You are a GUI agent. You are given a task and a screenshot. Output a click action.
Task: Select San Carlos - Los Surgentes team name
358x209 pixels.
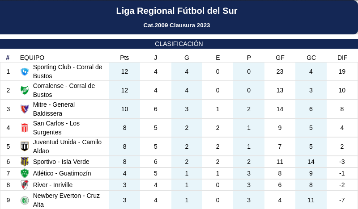[56, 128]
